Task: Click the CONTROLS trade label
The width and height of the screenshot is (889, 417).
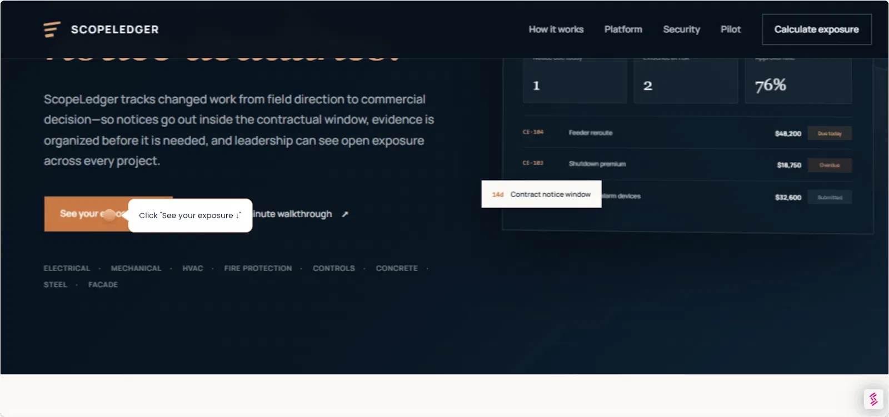Action: 333,268
